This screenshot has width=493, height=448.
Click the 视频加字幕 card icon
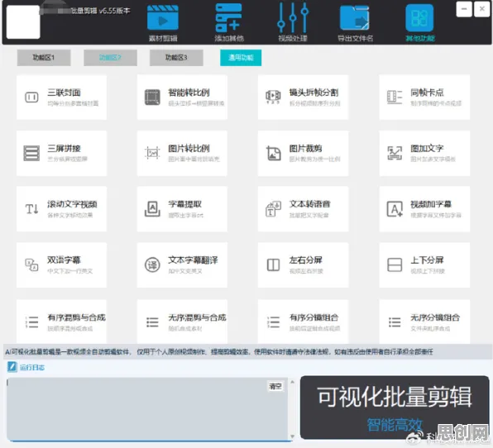point(395,209)
